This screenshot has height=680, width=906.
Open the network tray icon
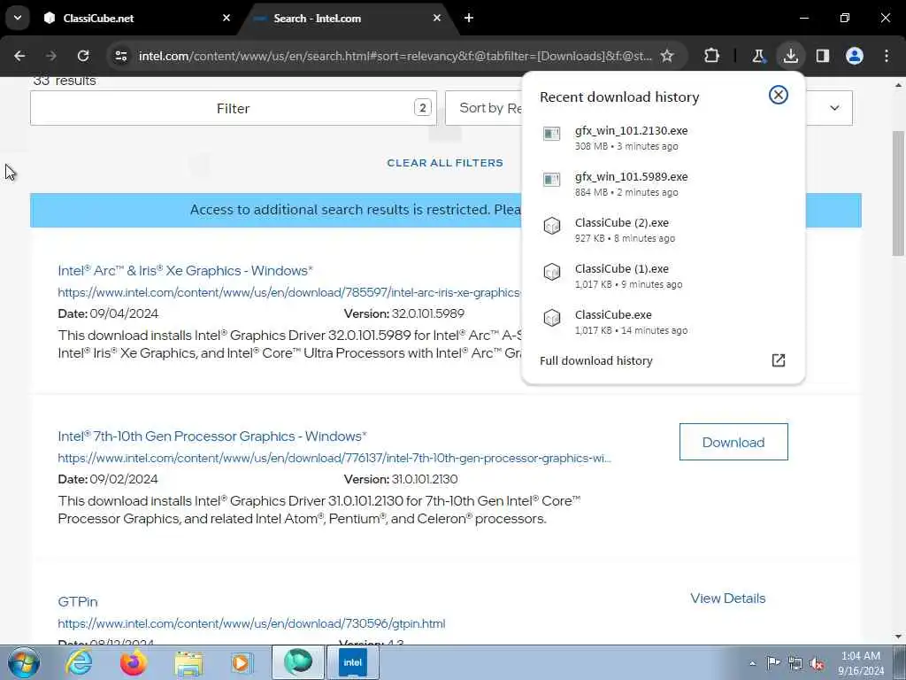pyautogui.click(x=795, y=663)
